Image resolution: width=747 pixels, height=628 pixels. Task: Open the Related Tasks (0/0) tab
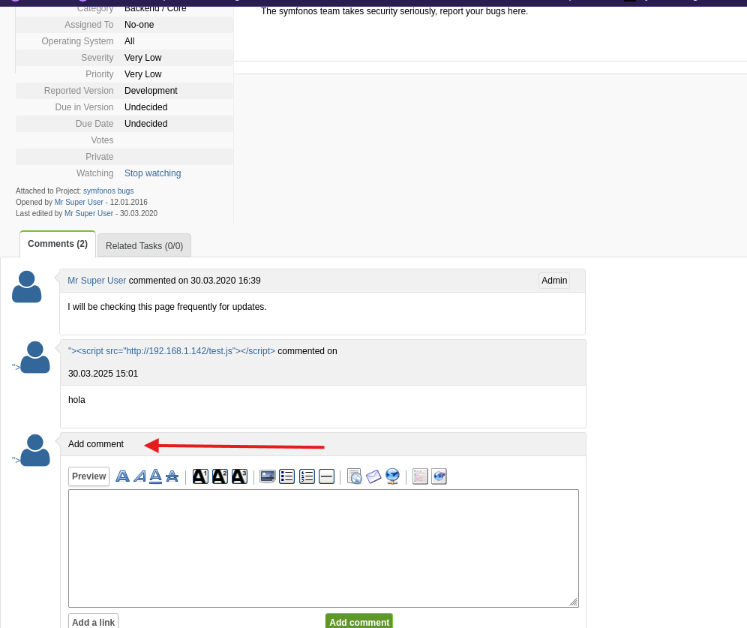(x=144, y=246)
